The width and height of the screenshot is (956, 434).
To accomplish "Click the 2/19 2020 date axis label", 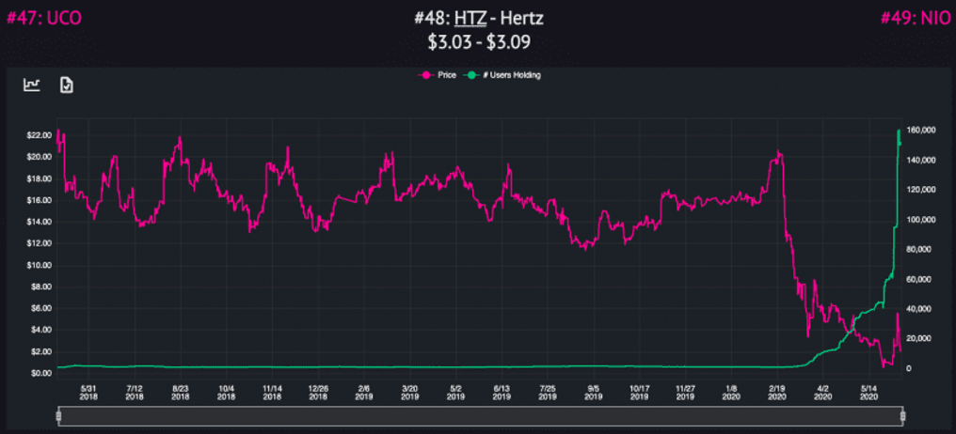I will click(x=777, y=392).
